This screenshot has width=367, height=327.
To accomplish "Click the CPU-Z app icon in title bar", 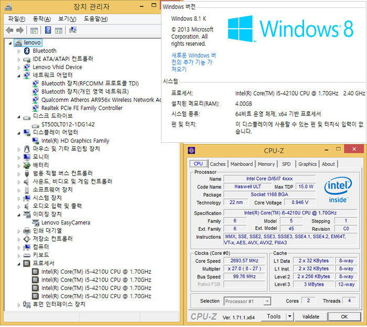I will point(191,151).
